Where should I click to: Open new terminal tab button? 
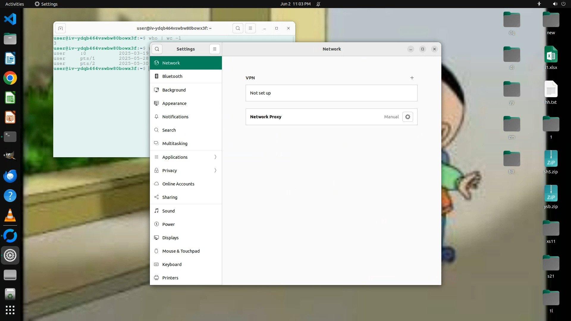(60, 28)
